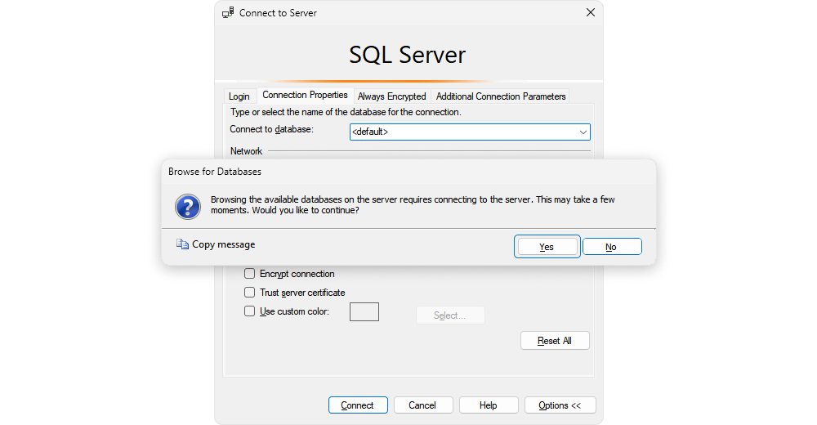Image resolution: width=817 pixels, height=425 pixels.
Task: Open the Always Encrypted tab
Action: pos(392,96)
